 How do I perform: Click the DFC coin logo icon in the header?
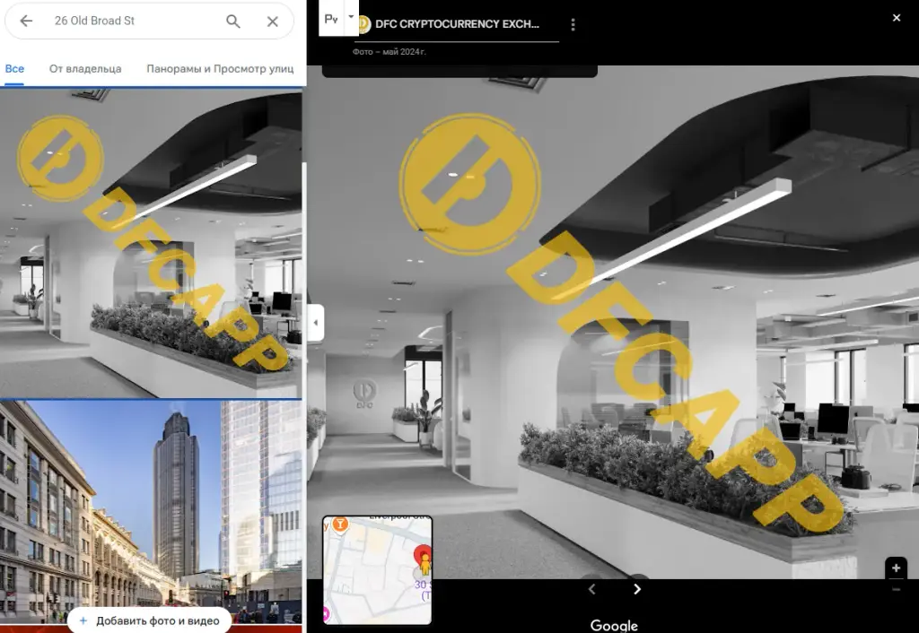pos(364,24)
